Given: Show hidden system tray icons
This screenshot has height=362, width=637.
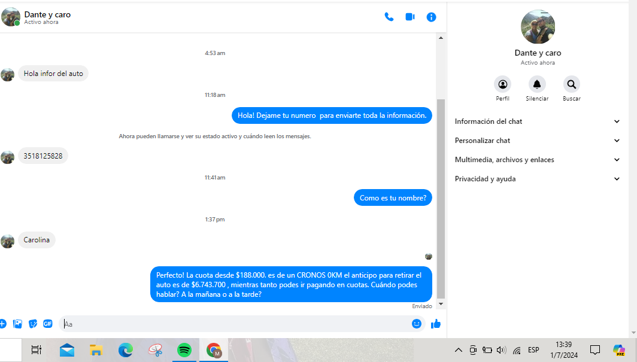Looking at the screenshot, I should pyautogui.click(x=458, y=350).
